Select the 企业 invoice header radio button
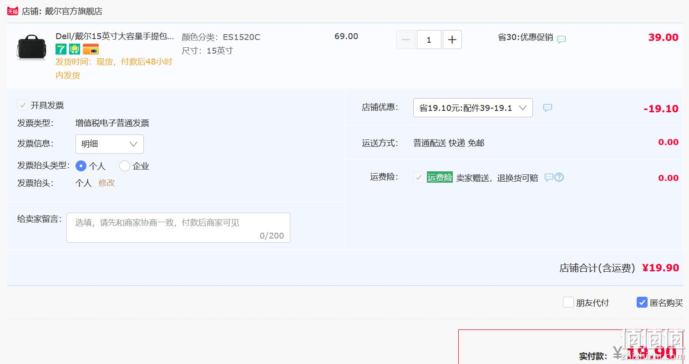This screenshot has width=689, height=364. (x=125, y=166)
